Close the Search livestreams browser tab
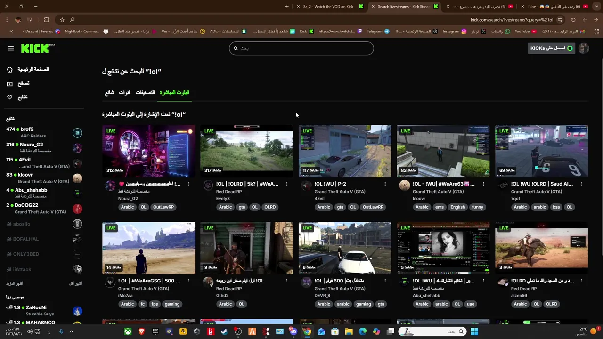This screenshot has width=603, height=339. [x=373, y=7]
